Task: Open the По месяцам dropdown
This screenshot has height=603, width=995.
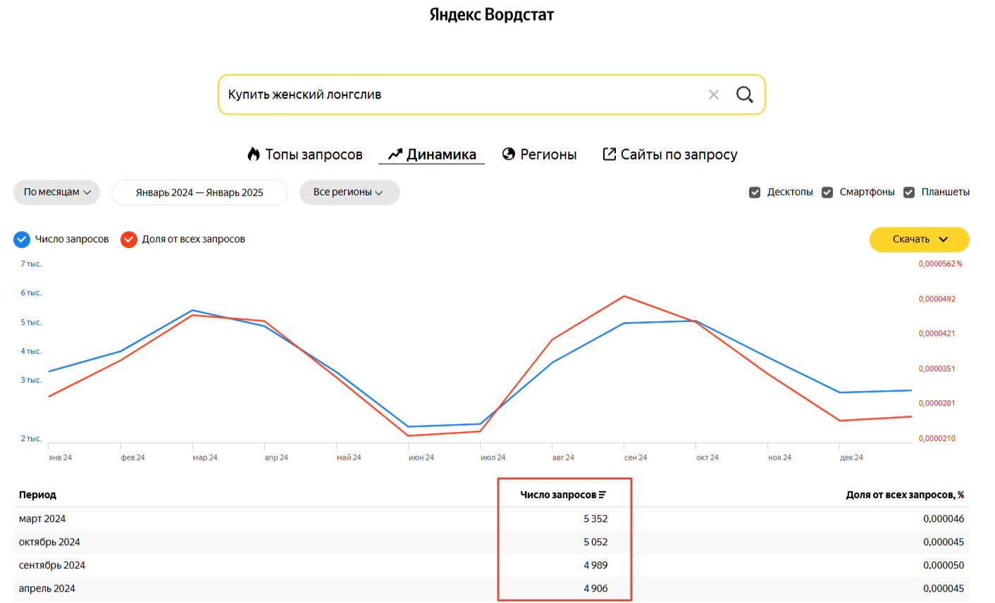Action: (x=57, y=192)
